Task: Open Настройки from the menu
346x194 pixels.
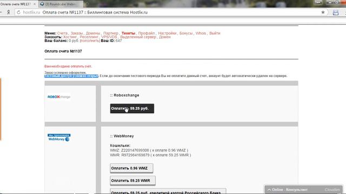Action: click(167, 33)
